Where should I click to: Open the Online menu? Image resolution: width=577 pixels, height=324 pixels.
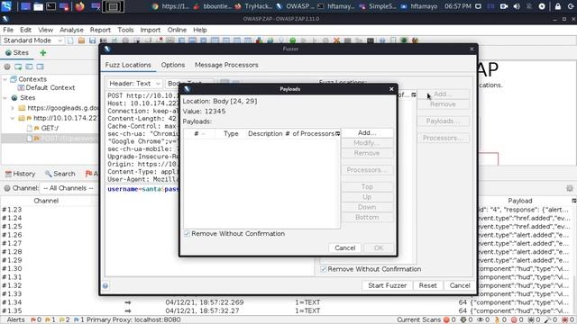pos(177,30)
